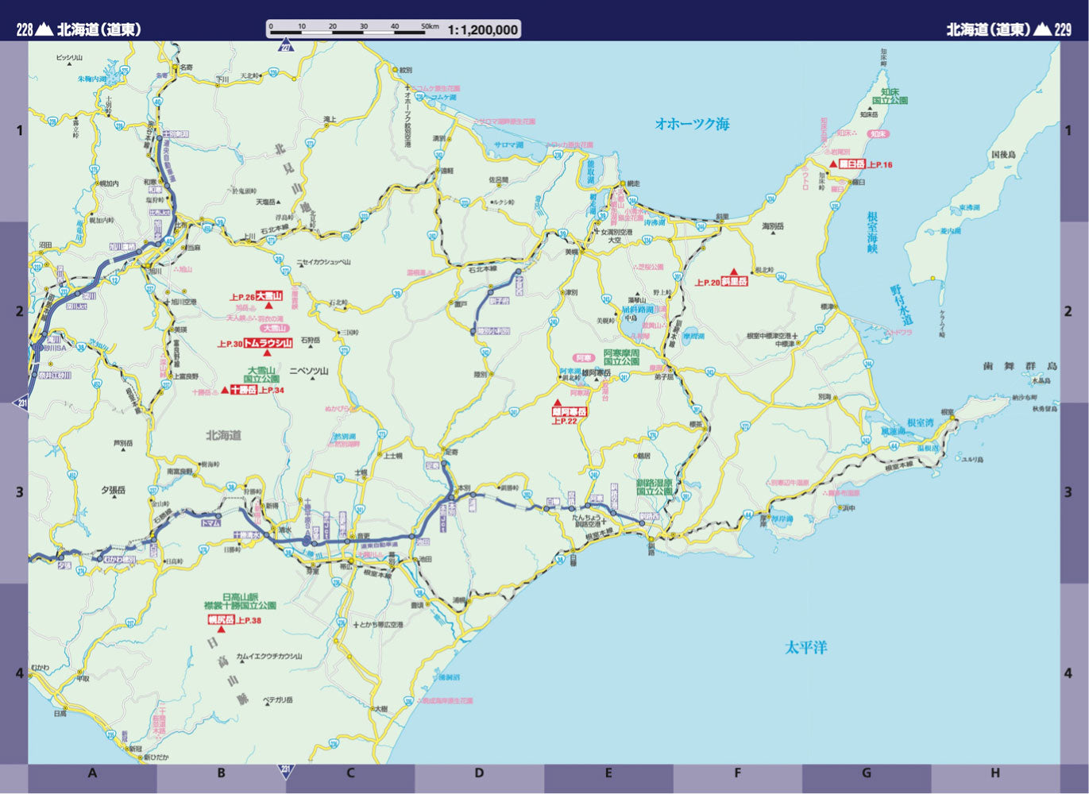
Task: Select the 日高山脈襟裳十勝国立公園 label
Action: point(240,601)
